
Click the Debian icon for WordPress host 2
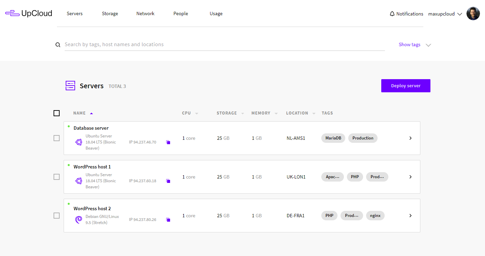coord(78,220)
